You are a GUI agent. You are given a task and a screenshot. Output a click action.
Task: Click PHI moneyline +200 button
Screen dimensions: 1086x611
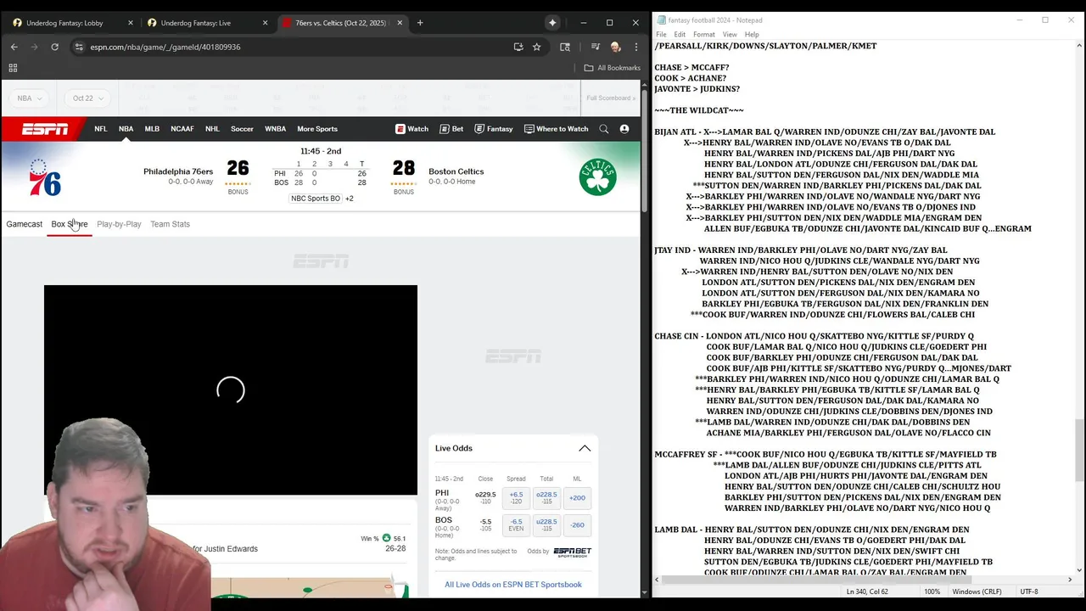[x=577, y=498]
